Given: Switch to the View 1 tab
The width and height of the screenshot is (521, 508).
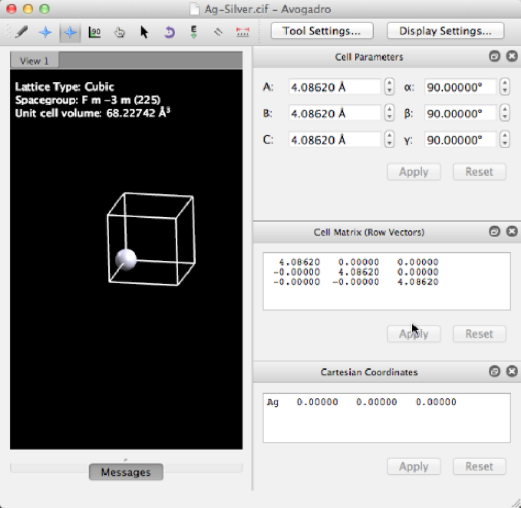Looking at the screenshot, I should tap(35, 60).
